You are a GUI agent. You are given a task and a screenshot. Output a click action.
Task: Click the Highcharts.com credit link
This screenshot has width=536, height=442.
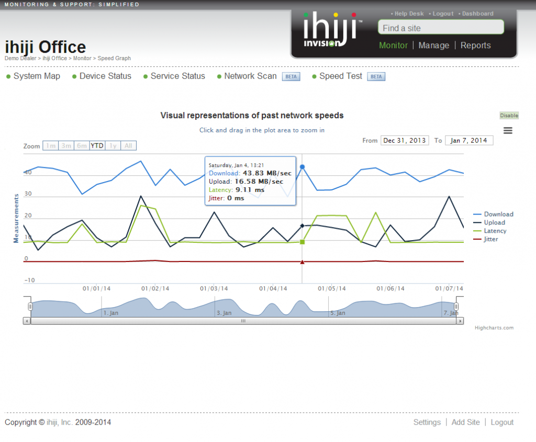pyautogui.click(x=494, y=328)
